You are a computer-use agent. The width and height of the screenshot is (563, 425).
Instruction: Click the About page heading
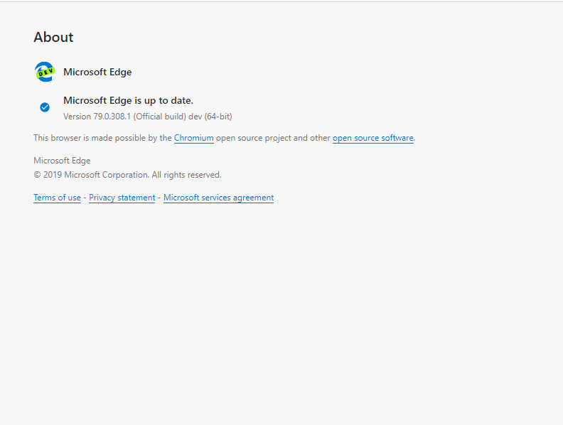(53, 38)
